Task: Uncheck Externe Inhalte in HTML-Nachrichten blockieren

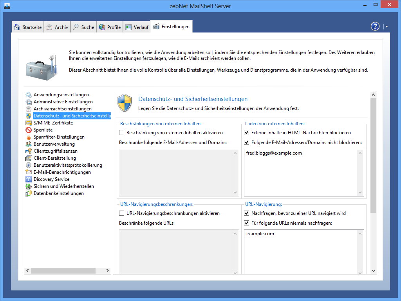Action: tap(247, 133)
